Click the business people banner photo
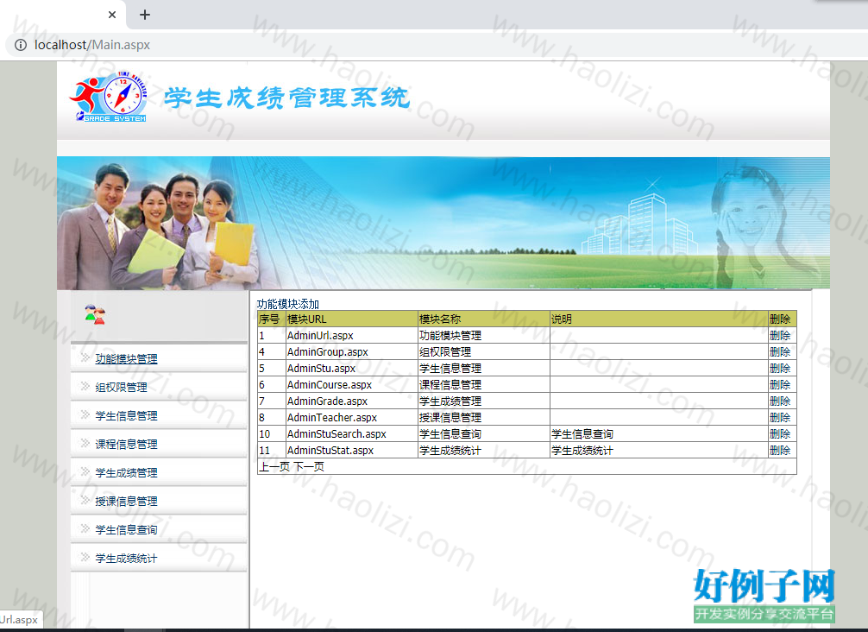Image resolution: width=868 pixels, height=632 pixels. (159, 226)
